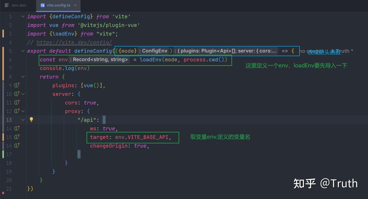This screenshot has height=199, width=368.
Task: Open the vite.dev/config link in the comment
Action: pyautogui.click(x=74, y=42)
